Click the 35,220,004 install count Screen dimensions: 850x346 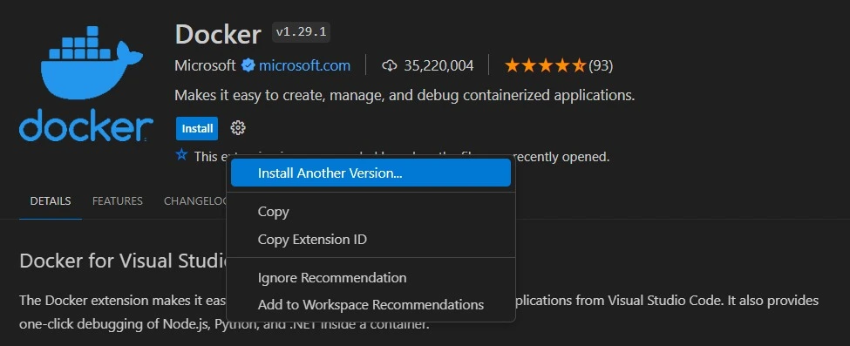coord(439,66)
